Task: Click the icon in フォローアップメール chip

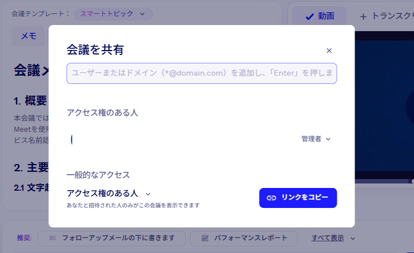Action: pos(53,237)
